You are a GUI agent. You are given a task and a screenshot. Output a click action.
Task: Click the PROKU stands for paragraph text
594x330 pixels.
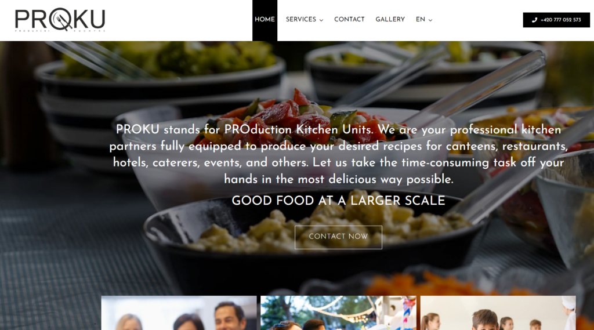338,154
